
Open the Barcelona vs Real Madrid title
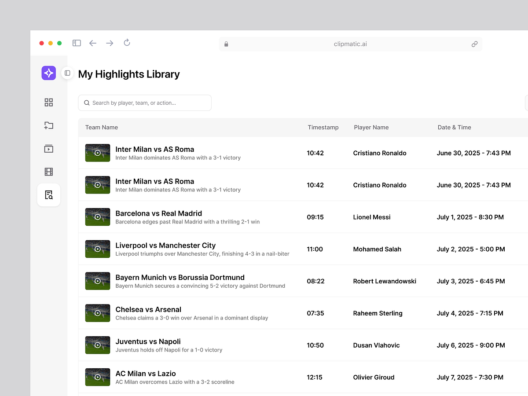[x=159, y=213]
